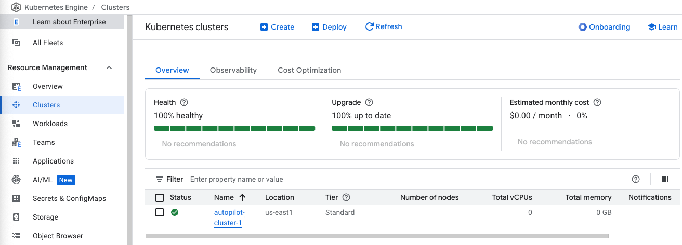682x245 pixels.
Task: Open the Upgrade help question icon
Action: 369,102
